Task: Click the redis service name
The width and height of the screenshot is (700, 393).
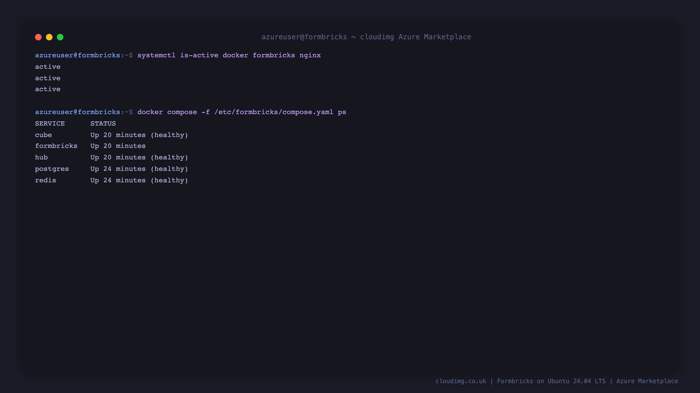Action: pyautogui.click(x=45, y=180)
